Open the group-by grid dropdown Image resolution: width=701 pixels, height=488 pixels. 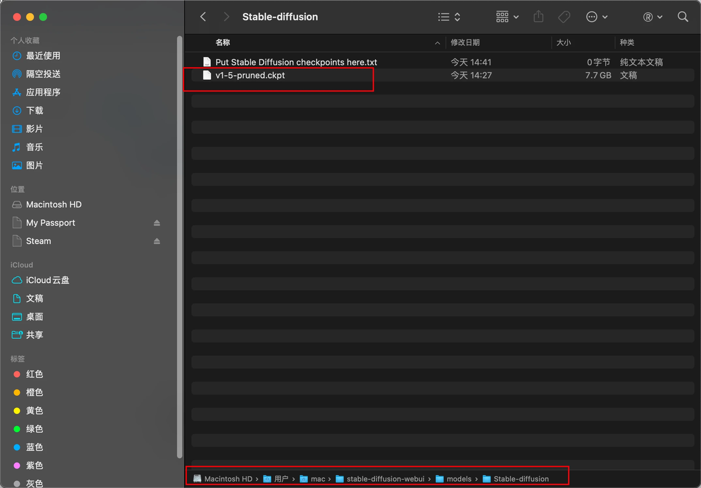coord(508,17)
